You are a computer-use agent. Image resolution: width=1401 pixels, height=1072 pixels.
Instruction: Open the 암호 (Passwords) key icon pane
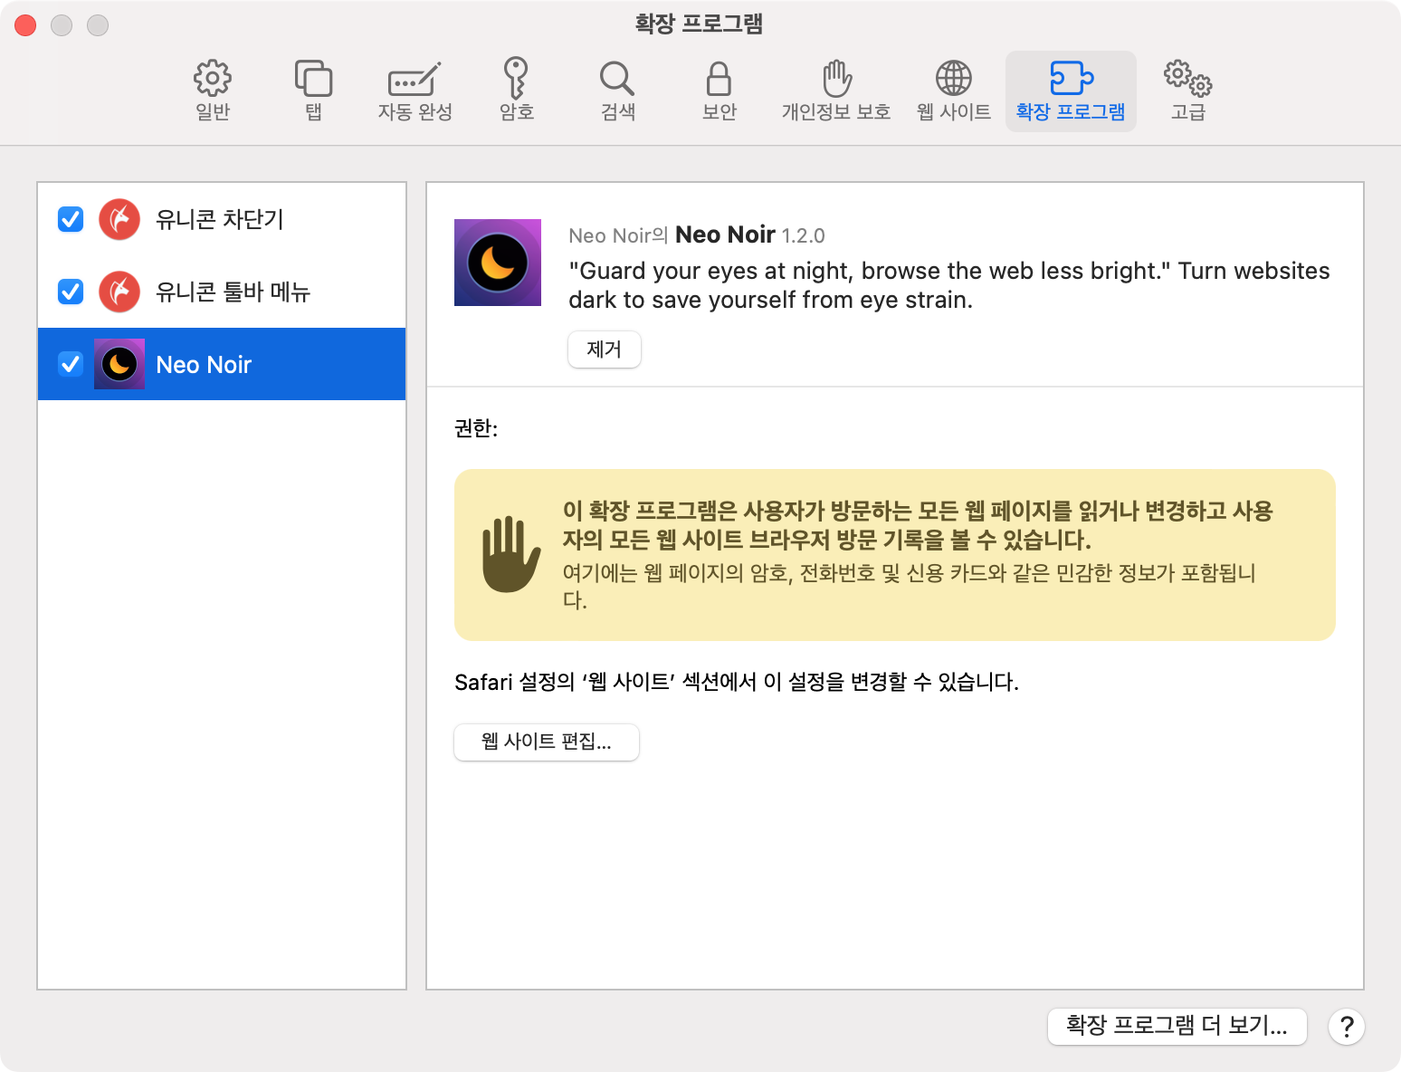pyautogui.click(x=516, y=91)
